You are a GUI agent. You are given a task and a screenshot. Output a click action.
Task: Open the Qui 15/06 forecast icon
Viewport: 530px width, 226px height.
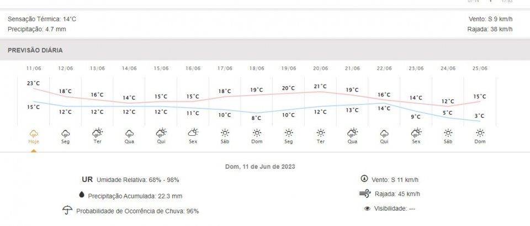click(161, 133)
